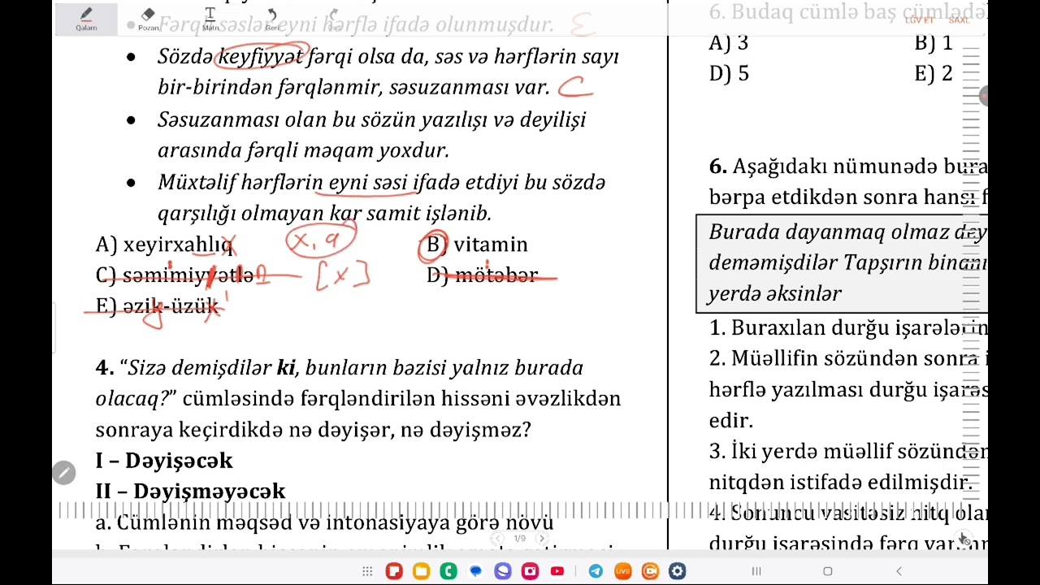Tap the home navigation button

828,571
